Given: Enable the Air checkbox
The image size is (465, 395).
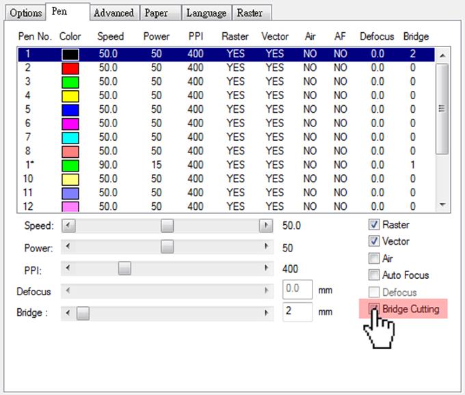Looking at the screenshot, I should click(373, 258).
